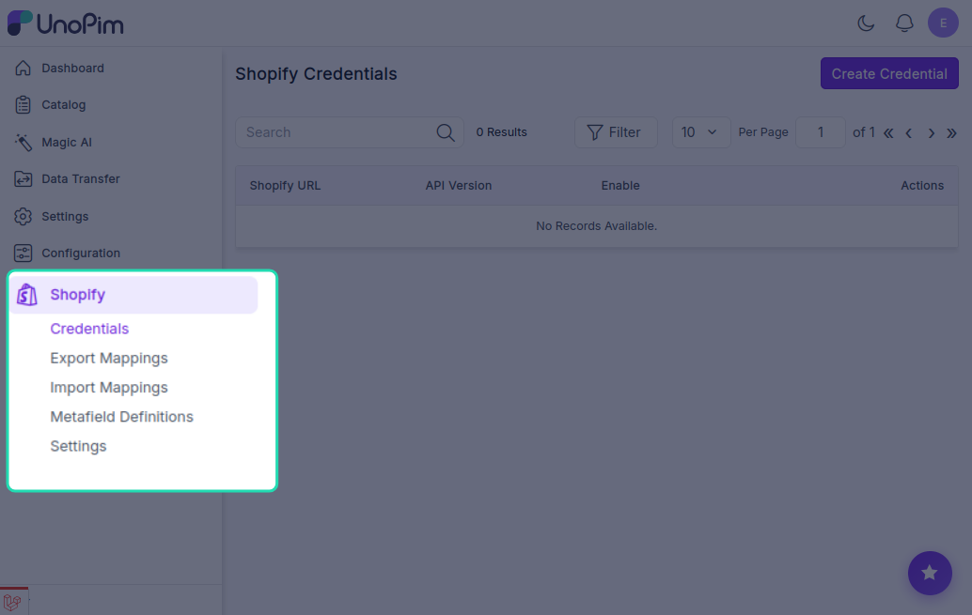Open Import Mappings submenu link
This screenshot has width=972, height=615.
tap(109, 388)
